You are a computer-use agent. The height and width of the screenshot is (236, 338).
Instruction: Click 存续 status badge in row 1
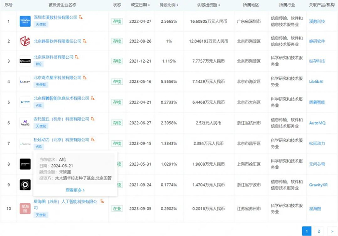pyautogui.click(x=117, y=21)
